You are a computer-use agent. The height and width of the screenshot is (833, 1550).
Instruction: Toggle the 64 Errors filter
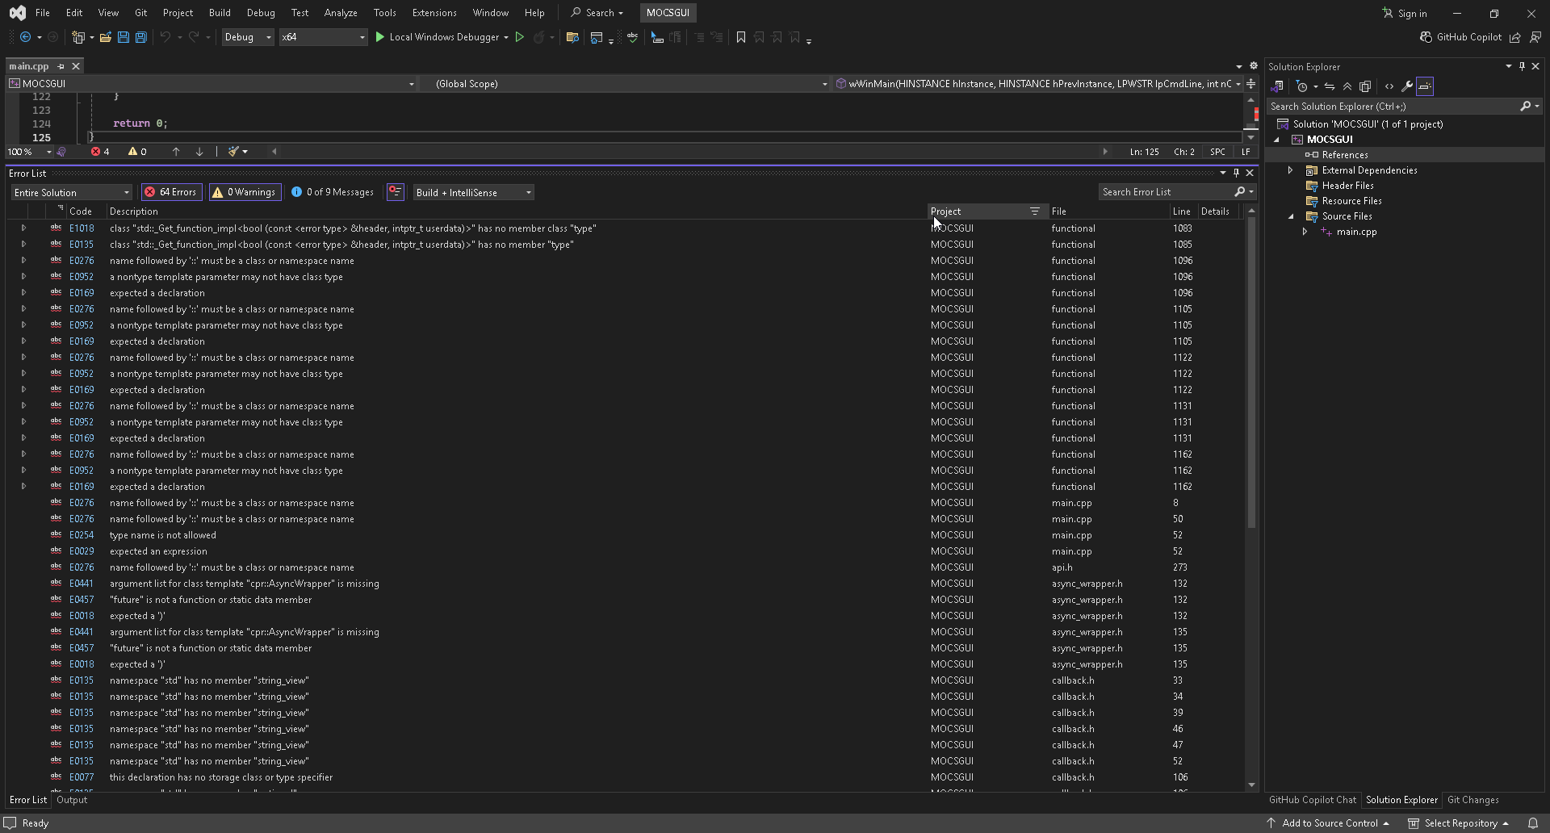[171, 192]
